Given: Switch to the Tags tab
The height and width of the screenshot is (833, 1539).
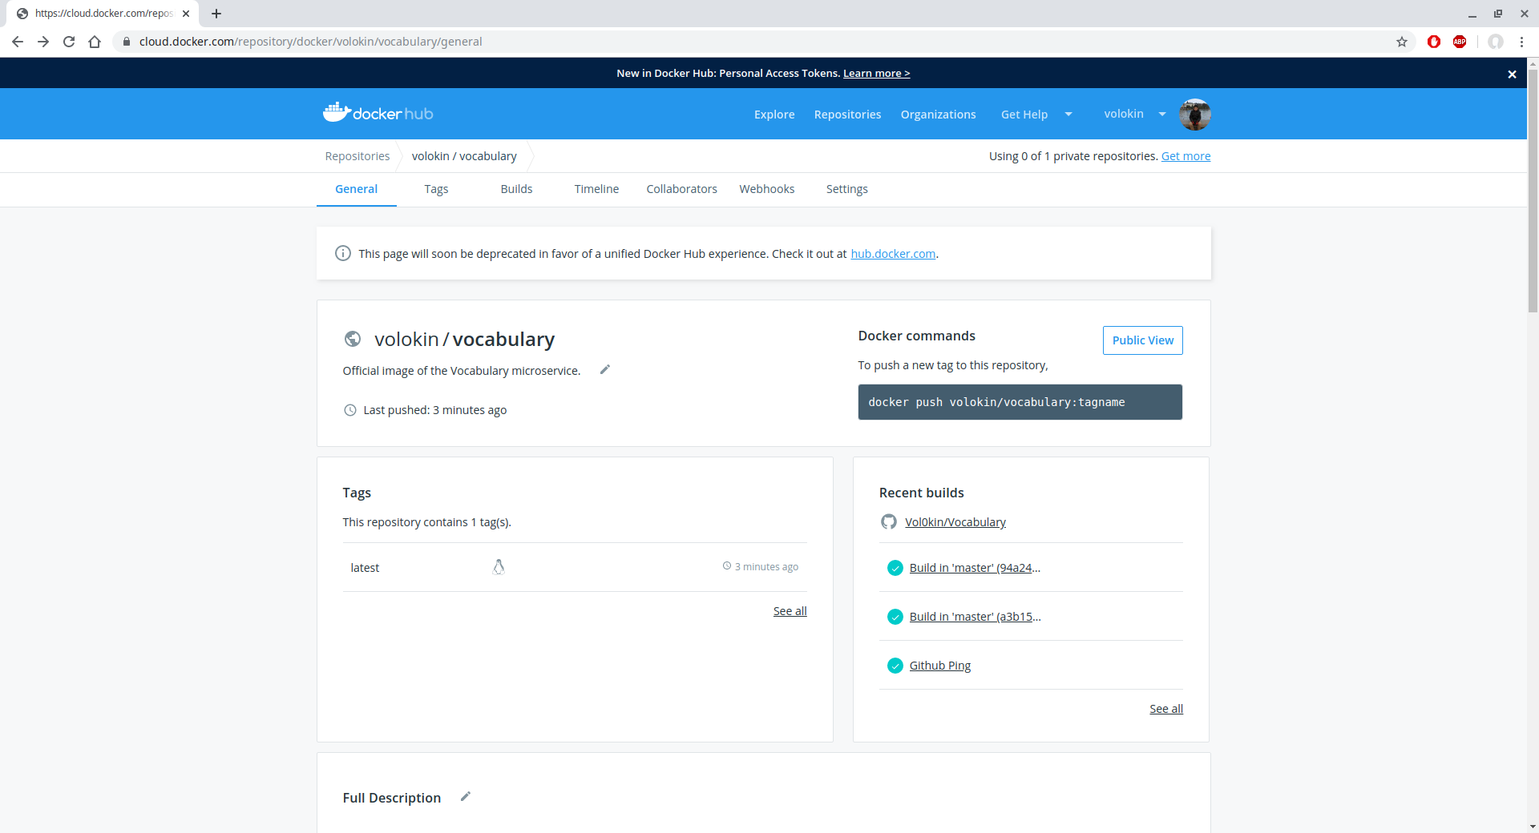Looking at the screenshot, I should point(436,189).
